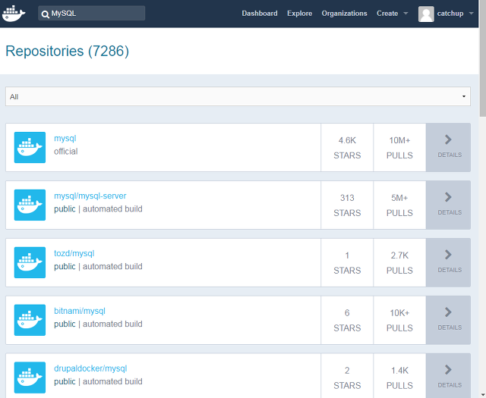
Task: Click the 313 STARS count
Action: click(347, 205)
